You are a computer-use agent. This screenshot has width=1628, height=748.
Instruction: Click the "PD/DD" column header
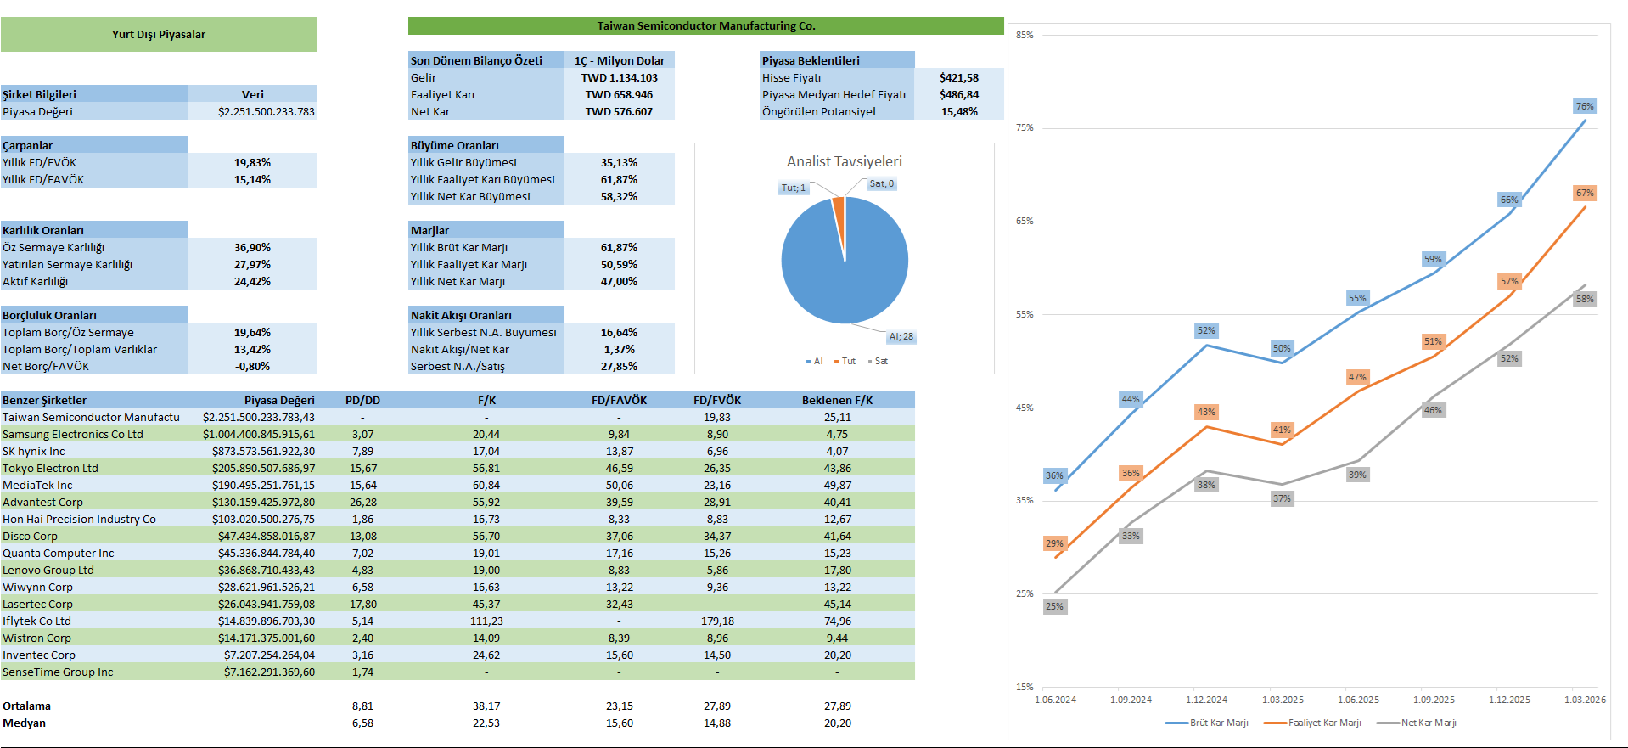point(362,400)
